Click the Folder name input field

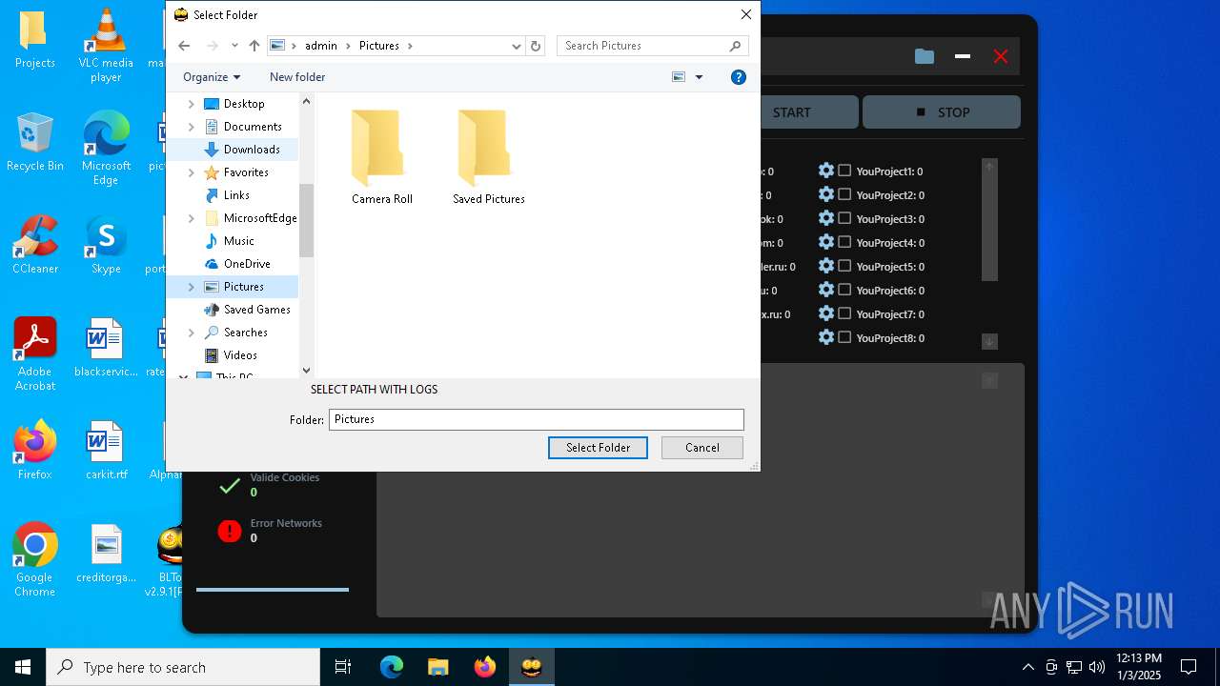coord(536,419)
